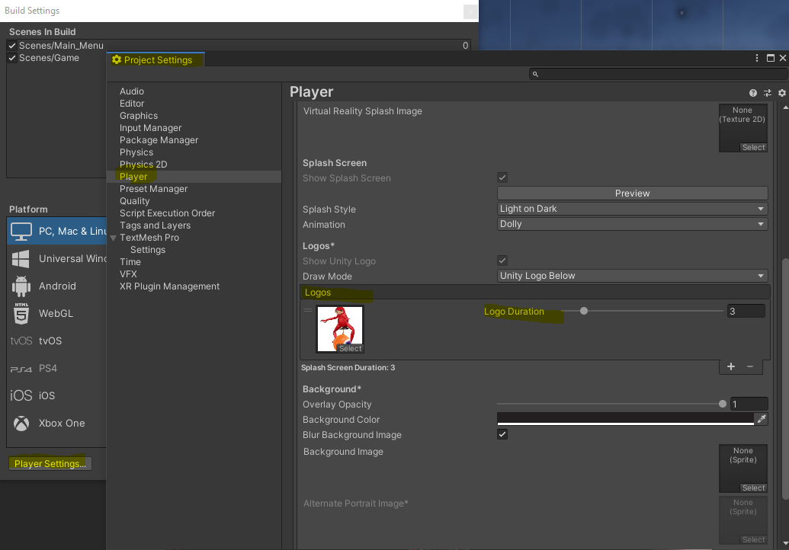The width and height of the screenshot is (789, 550).
Task: Click the Preview splash screen button
Action: click(x=633, y=193)
